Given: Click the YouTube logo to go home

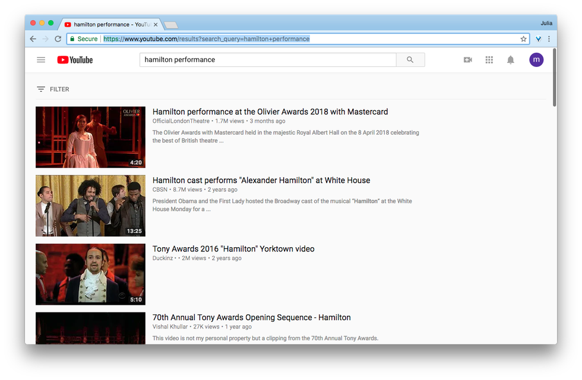Looking at the screenshot, I should coord(75,60).
